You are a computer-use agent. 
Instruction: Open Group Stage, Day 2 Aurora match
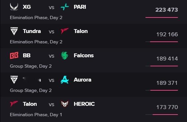point(31,90)
